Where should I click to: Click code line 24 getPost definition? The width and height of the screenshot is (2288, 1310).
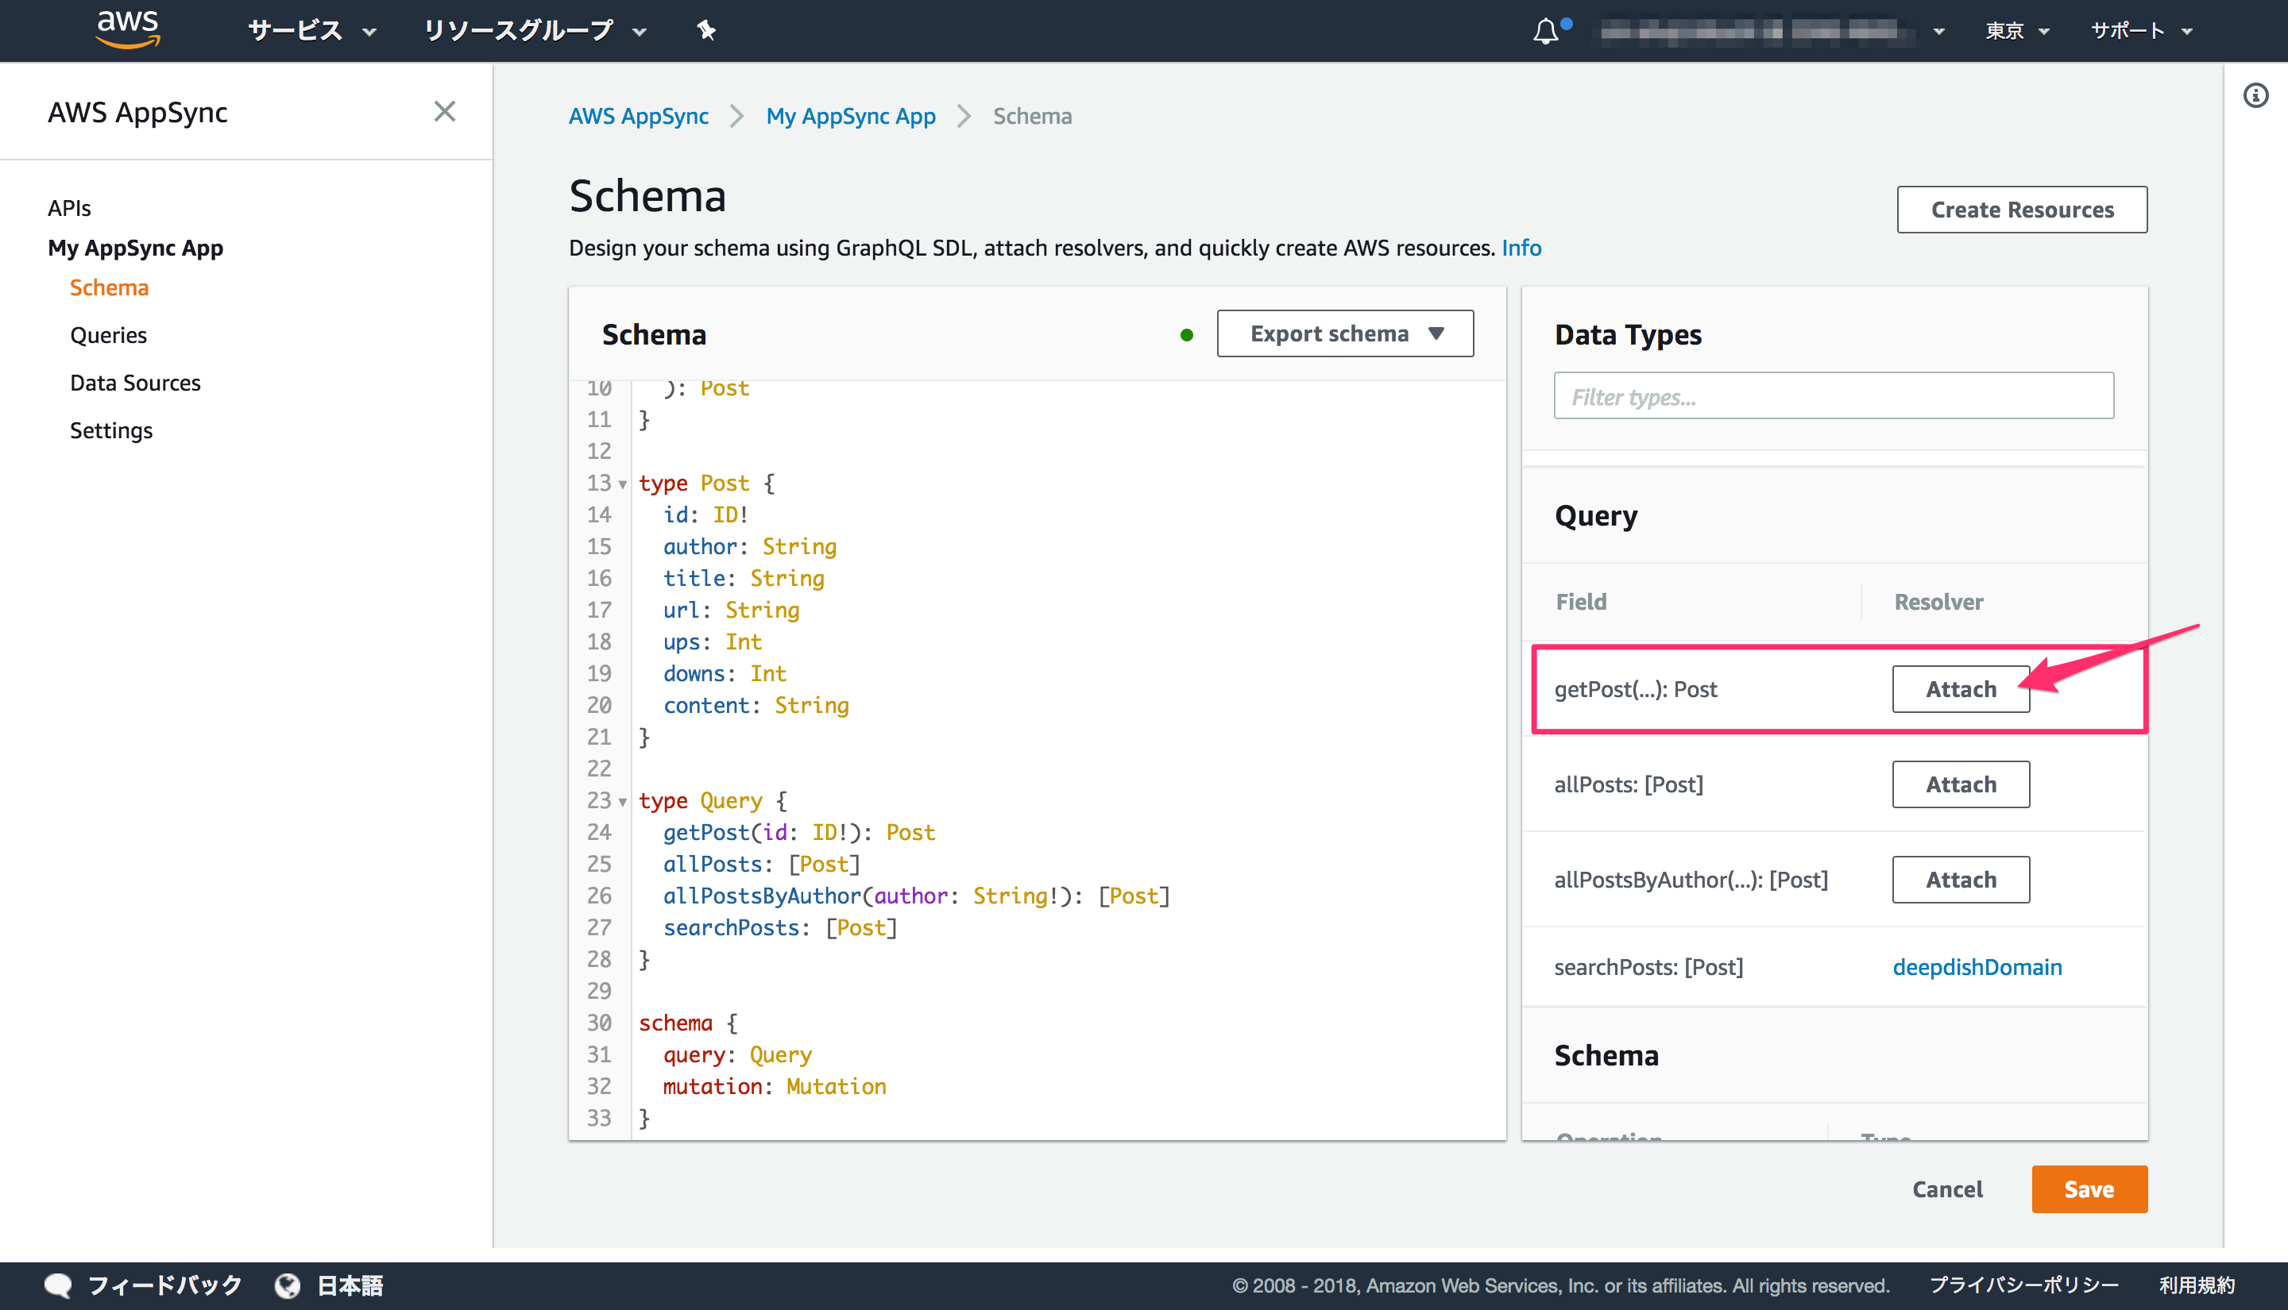click(x=799, y=832)
